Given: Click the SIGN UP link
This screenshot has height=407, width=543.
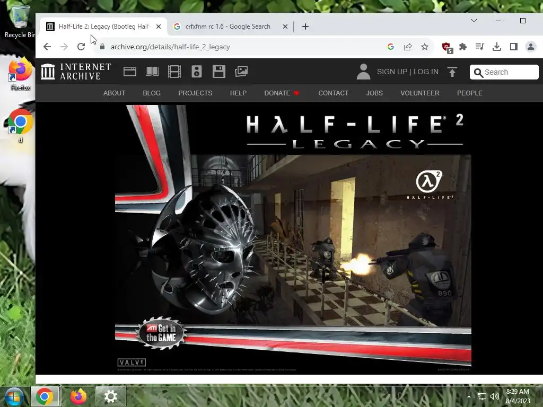Looking at the screenshot, I should [x=392, y=72].
